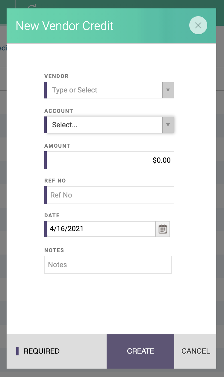
Task: Click the Vendor 'Type or Select' field
Action: point(105,90)
